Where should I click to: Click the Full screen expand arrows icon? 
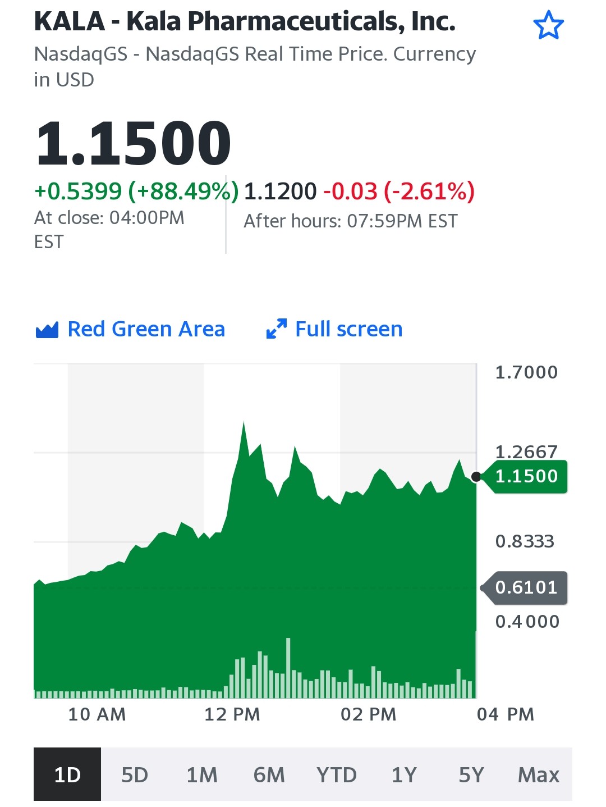point(277,329)
